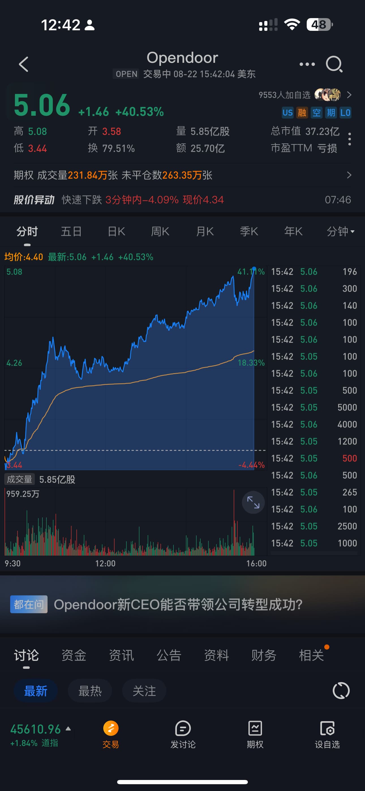365x791 pixels.
Task: Tap the battery indicator showing 48
Action: coord(319,25)
